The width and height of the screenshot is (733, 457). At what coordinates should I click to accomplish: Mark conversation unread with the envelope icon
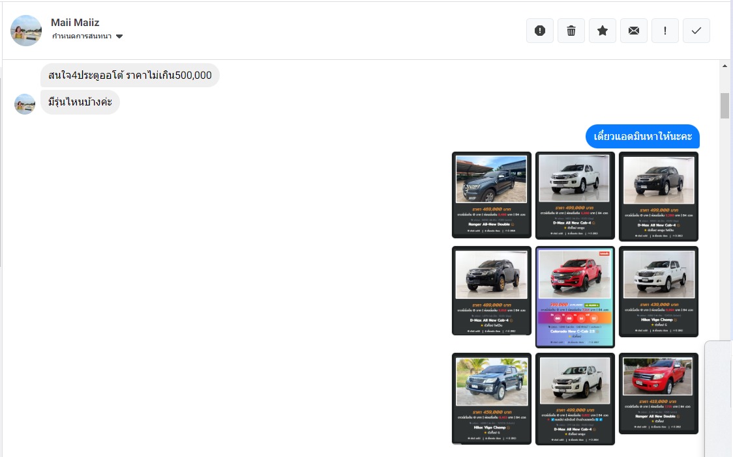pyautogui.click(x=634, y=31)
